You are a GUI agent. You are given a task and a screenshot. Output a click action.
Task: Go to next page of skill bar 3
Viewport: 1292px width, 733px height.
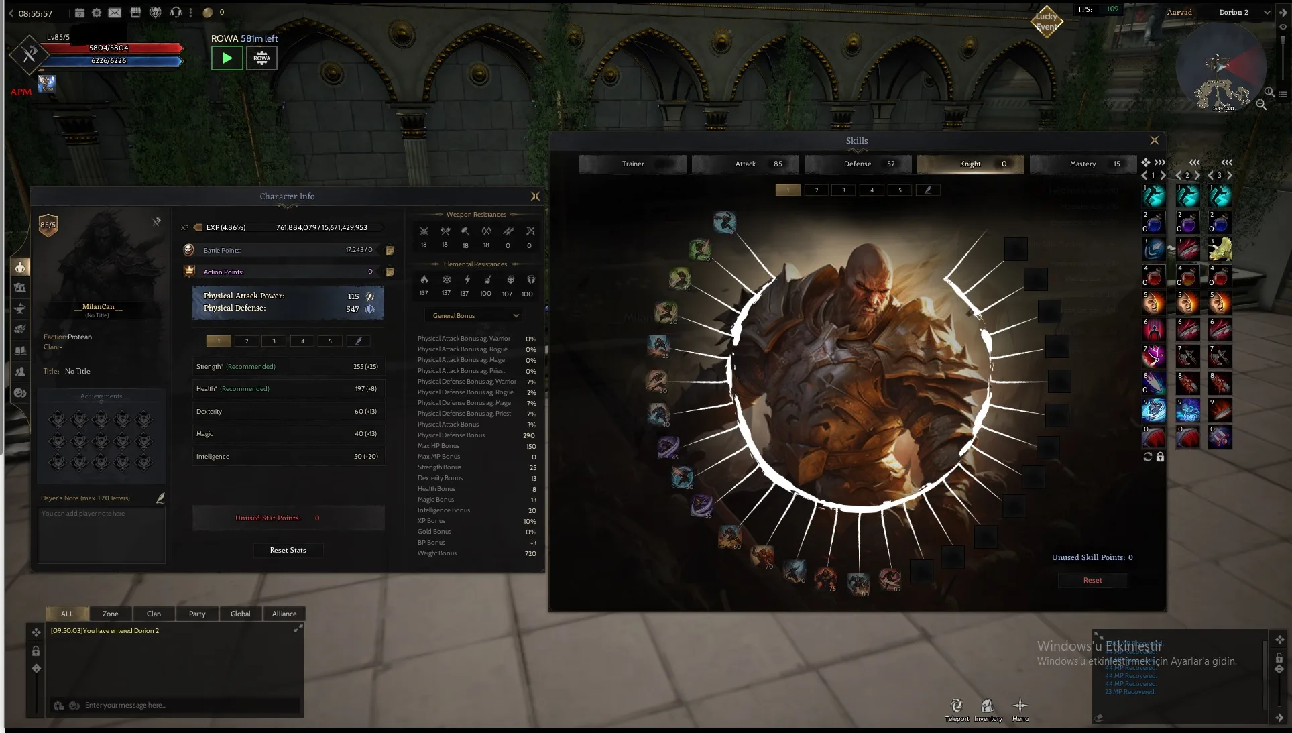1229,176
